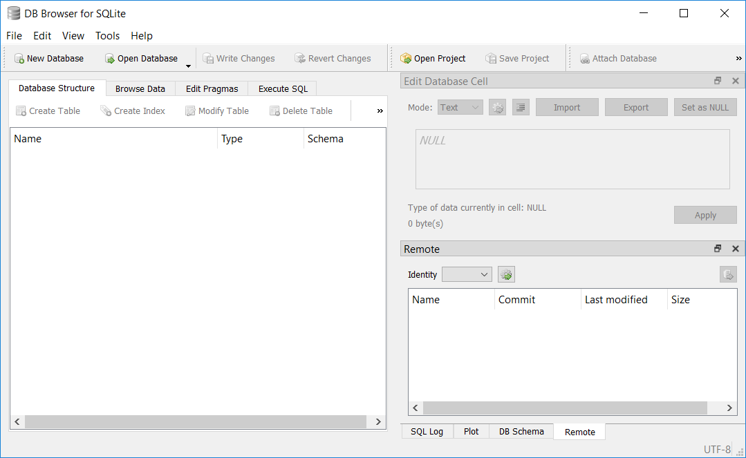Click the Name header in structure tree

pyautogui.click(x=113, y=138)
